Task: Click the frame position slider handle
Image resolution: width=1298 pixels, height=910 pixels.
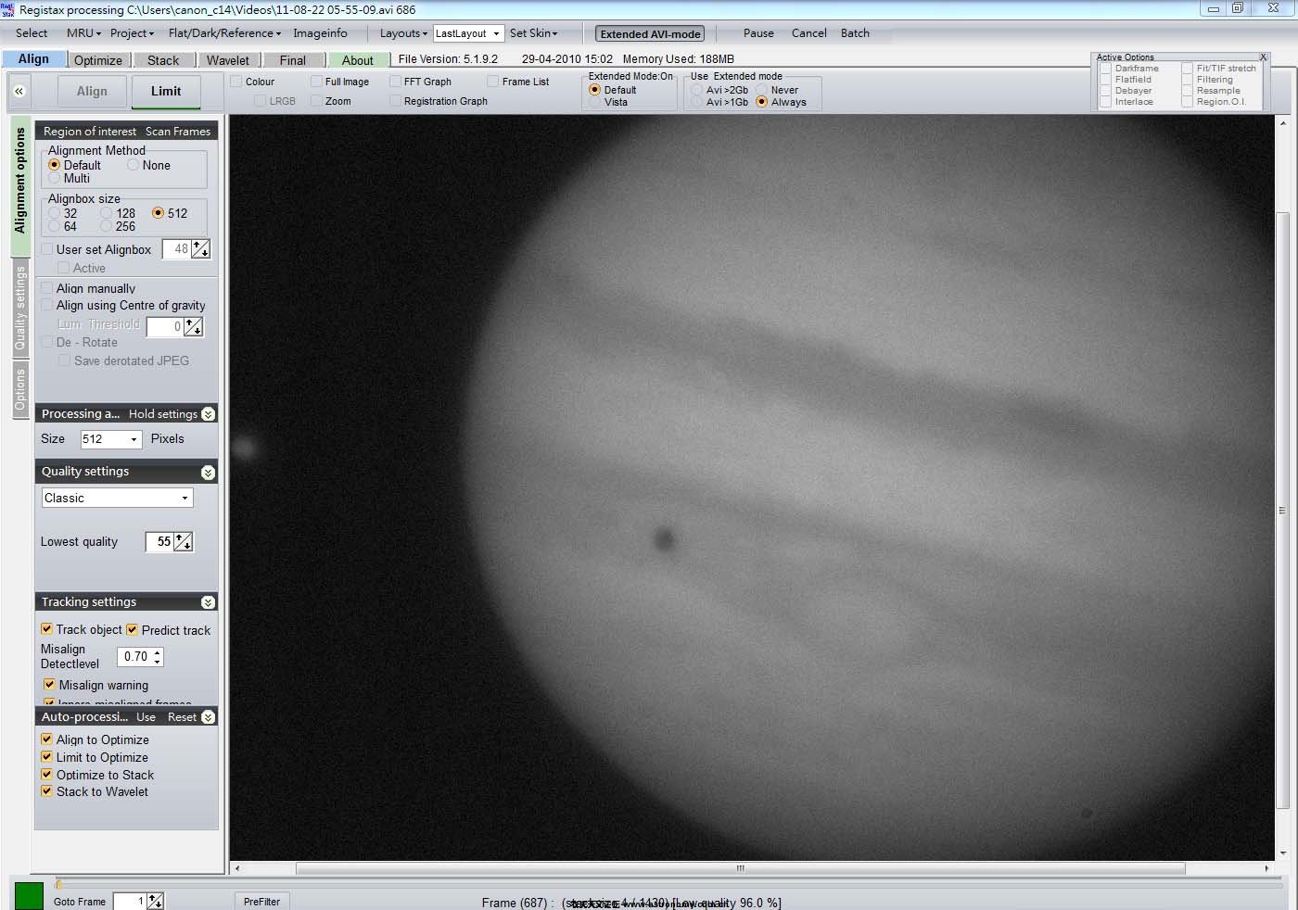Action: click(58, 884)
